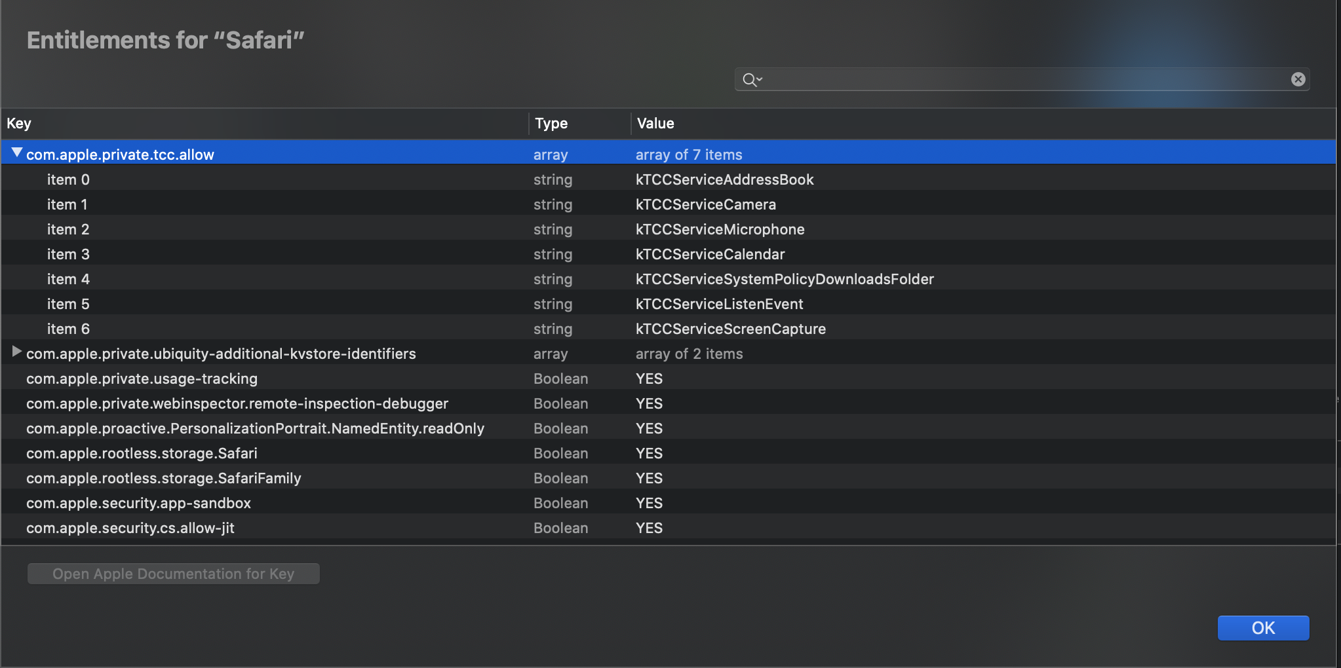Click the kTCCServiceCamera value

pyautogui.click(x=705, y=204)
